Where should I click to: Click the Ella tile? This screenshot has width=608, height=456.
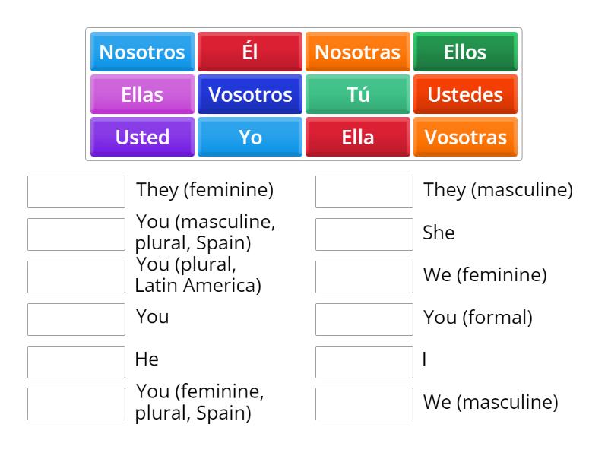pos(357,137)
